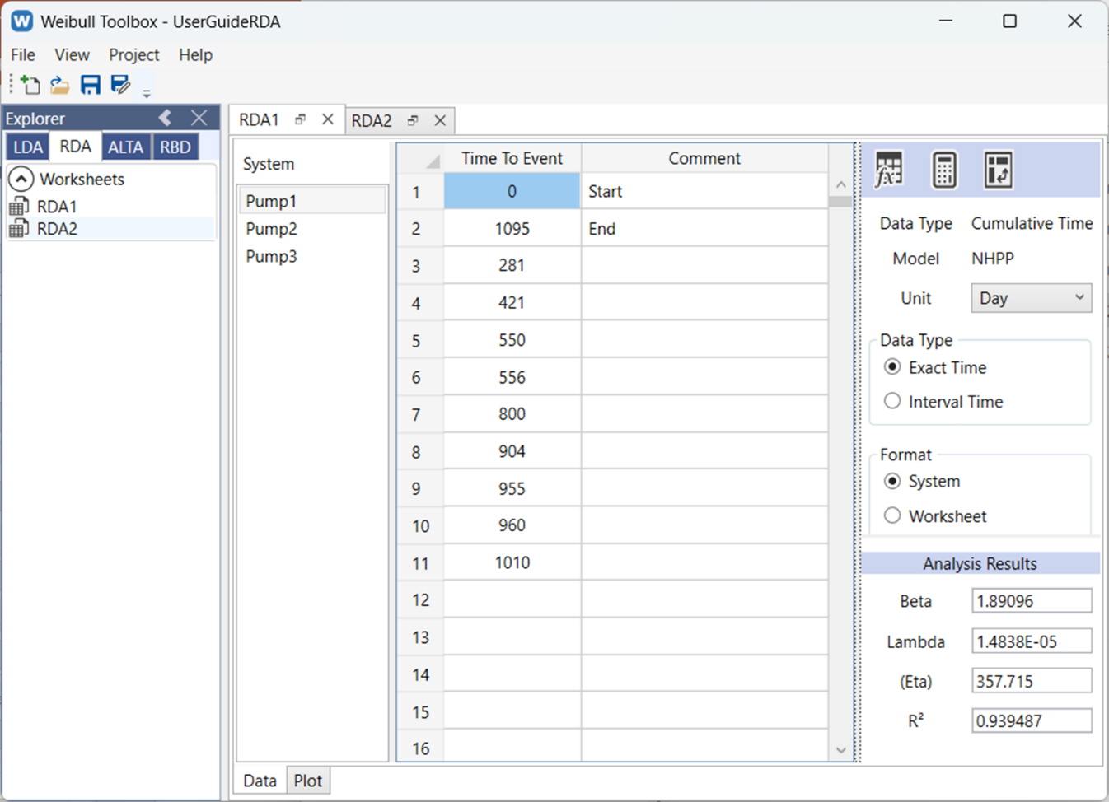
Task: Switch to the LDA explorer tab
Action: pyautogui.click(x=28, y=147)
